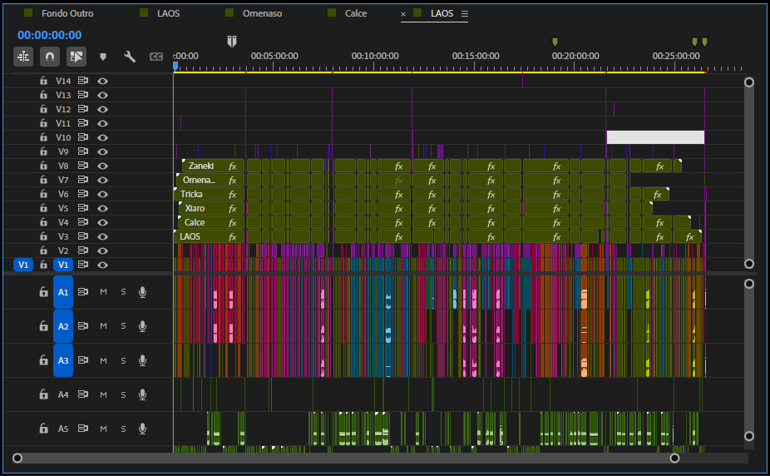Toggle sync lock on track V2

tap(83, 250)
